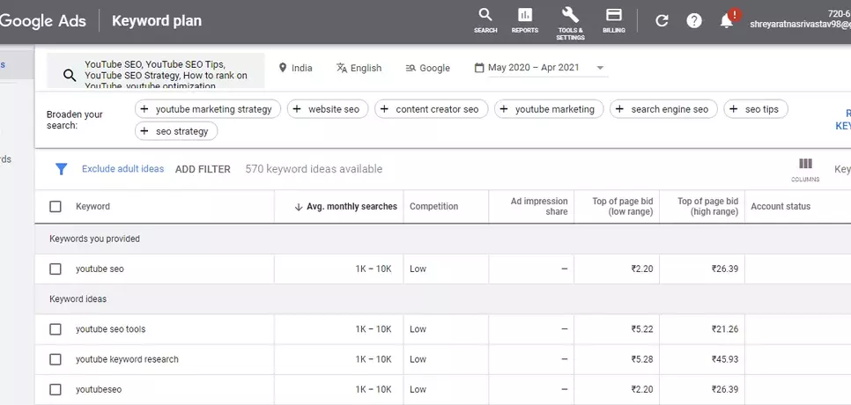Sort by Competition column header
This screenshot has height=405, width=851.
pos(433,207)
